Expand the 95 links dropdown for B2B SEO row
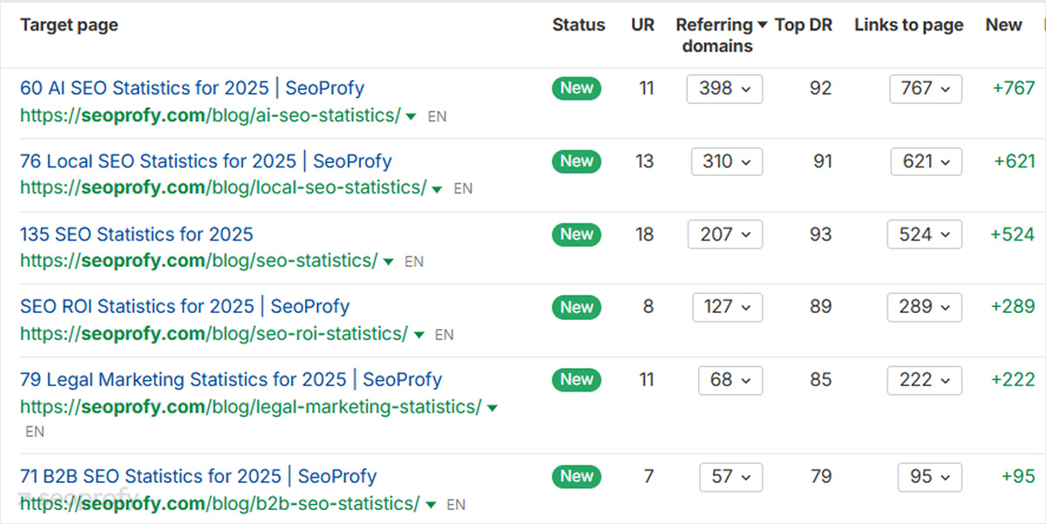This screenshot has height=524, width=1046. click(929, 477)
